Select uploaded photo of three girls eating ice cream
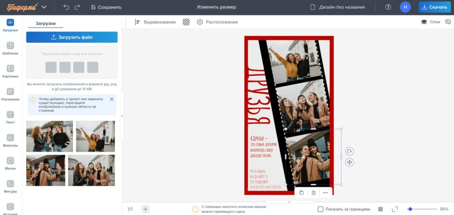Viewport: 454px width, 215px height. [91, 170]
